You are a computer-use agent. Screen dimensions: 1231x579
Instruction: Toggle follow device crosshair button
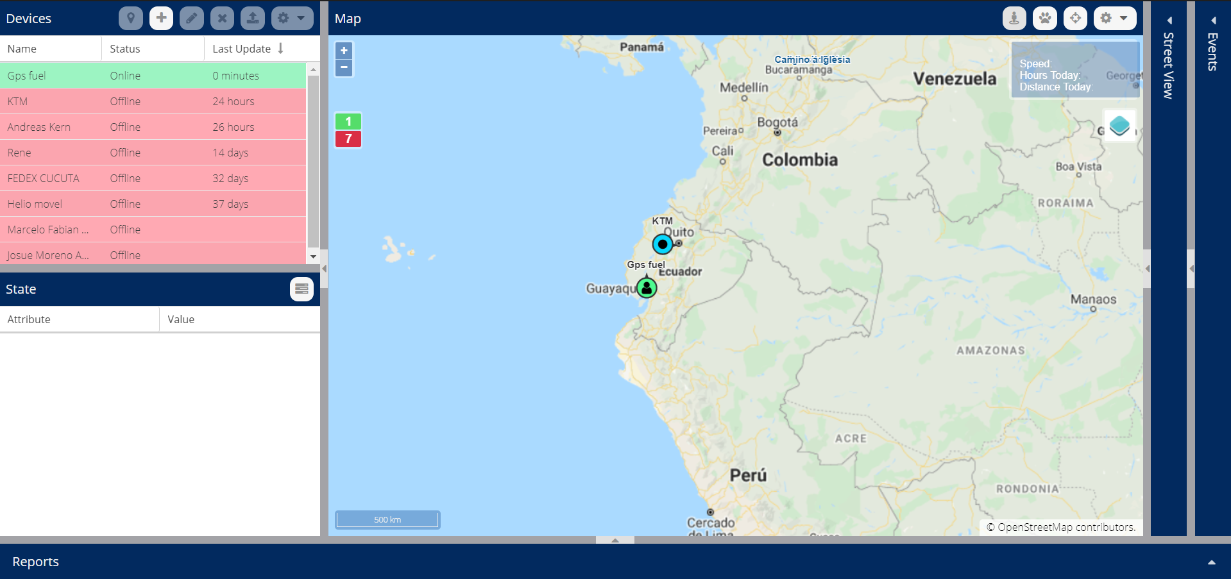pyautogui.click(x=1075, y=18)
